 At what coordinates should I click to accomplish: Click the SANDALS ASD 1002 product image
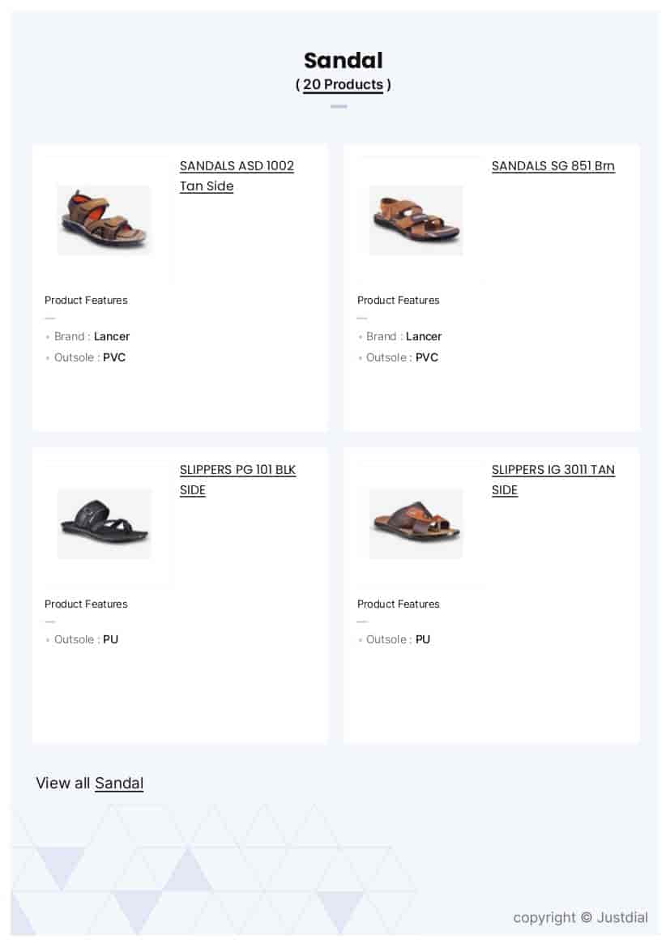click(x=104, y=220)
